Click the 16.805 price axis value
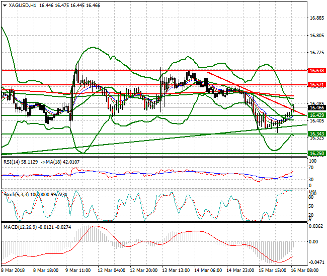The width and height of the screenshot is (327, 276). pos(317,36)
